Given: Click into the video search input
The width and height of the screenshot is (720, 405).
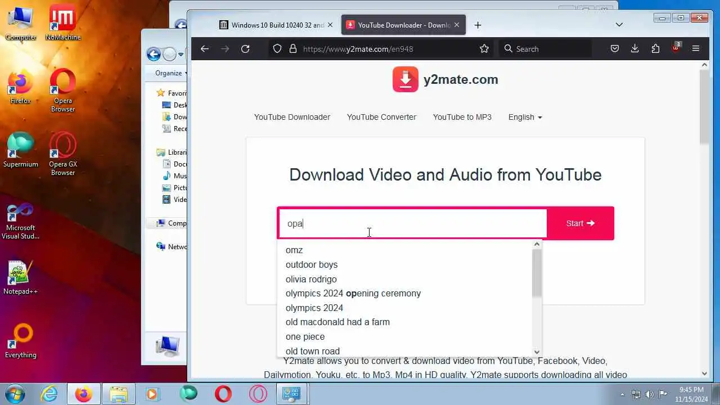Looking at the screenshot, I should [x=412, y=223].
